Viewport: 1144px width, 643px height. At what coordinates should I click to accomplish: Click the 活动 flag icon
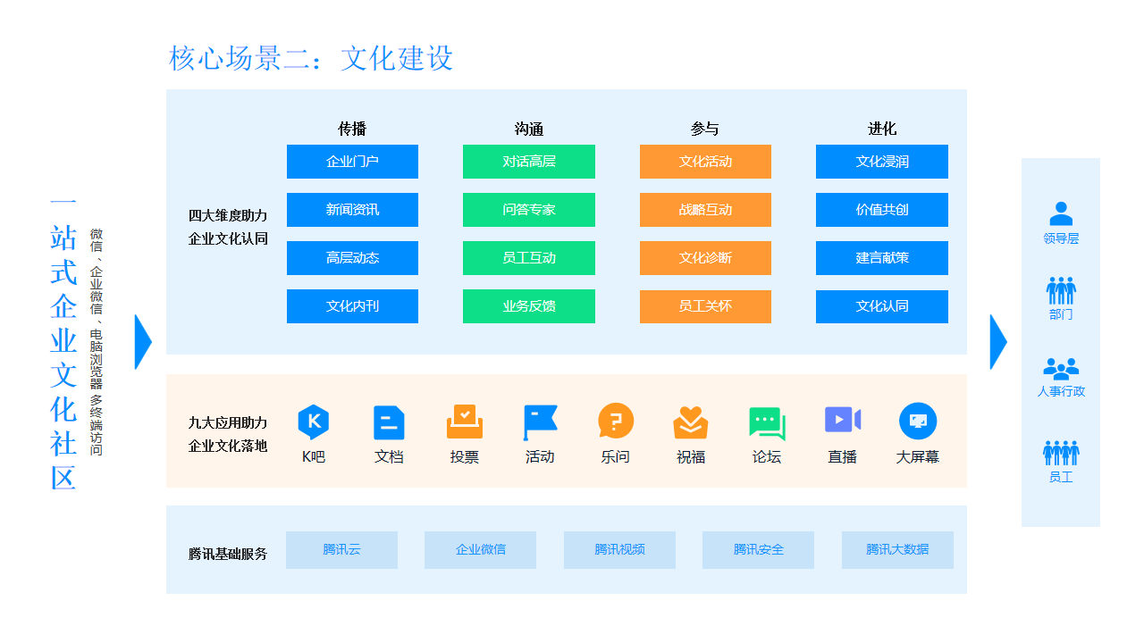point(540,422)
